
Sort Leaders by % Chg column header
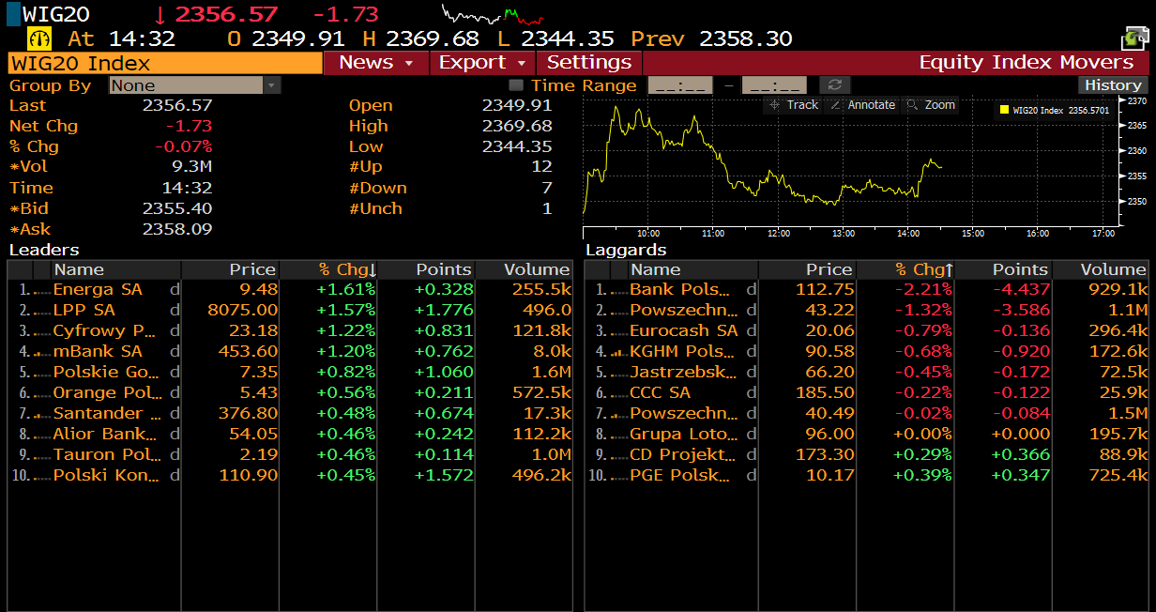327,269
